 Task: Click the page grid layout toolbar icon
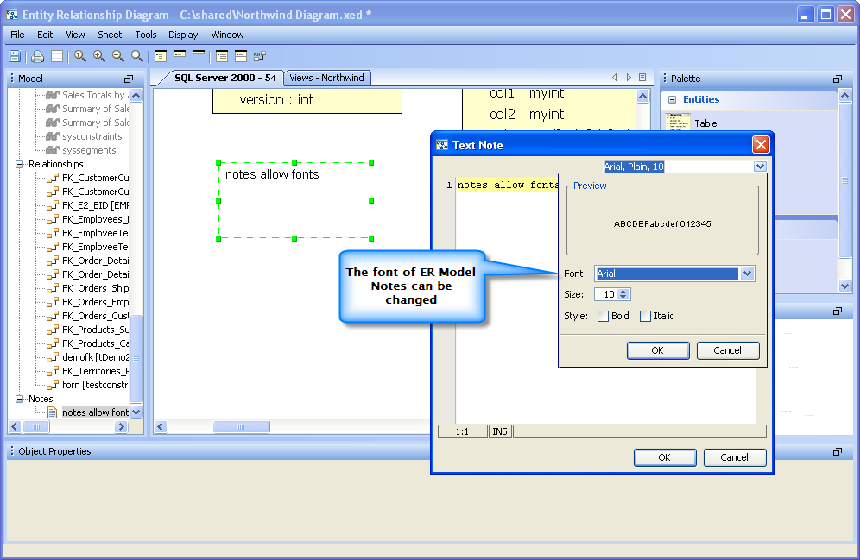pyautogui.click(x=57, y=56)
